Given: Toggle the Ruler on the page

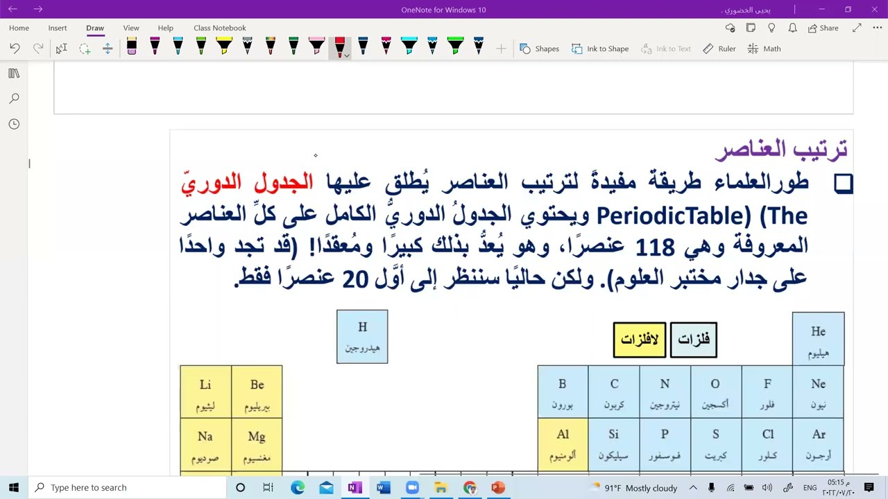Looking at the screenshot, I should tap(719, 49).
